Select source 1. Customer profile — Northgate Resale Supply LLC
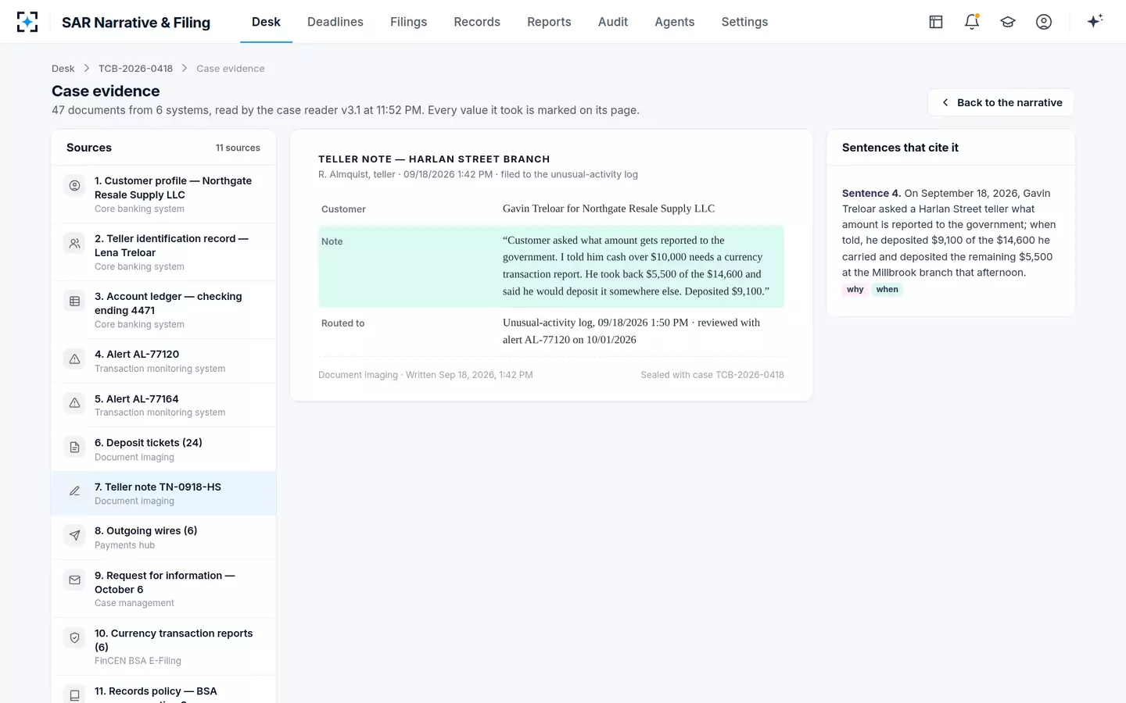Image resolution: width=1126 pixels, height=703 pixels. pyautogui.click(x=163, y=194)
